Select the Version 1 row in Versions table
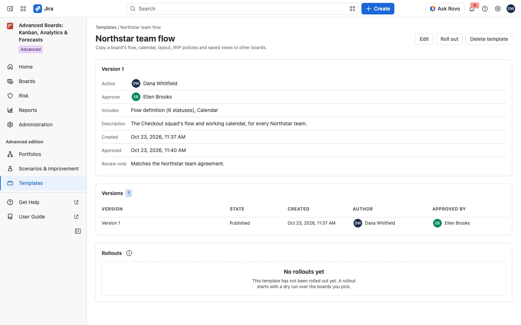 coord(304,223)
